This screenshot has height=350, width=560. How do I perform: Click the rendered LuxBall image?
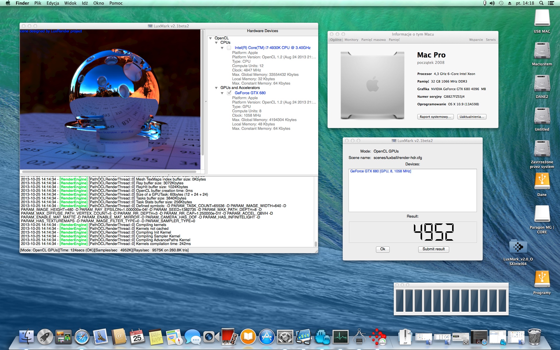110,99
